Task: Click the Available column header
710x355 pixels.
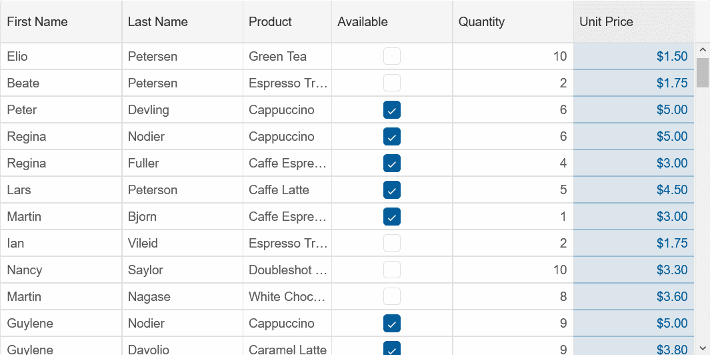Action: point(392,22)
